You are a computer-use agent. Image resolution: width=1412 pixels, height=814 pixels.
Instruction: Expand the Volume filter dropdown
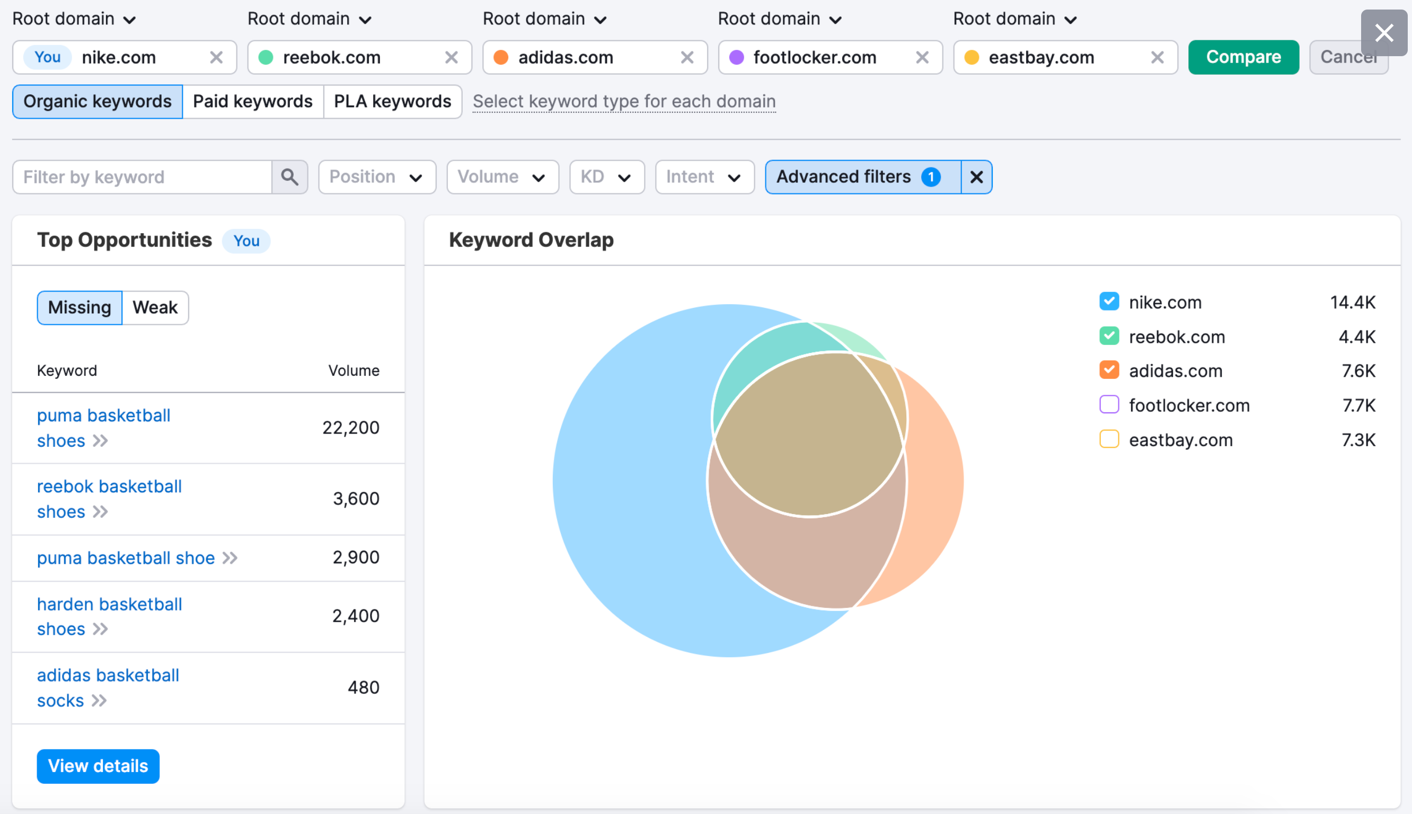pyautogui.click(x=502, y=176)
